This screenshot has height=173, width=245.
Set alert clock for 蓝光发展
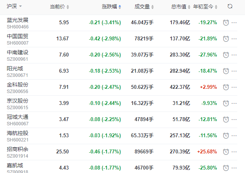coord(226,23)
